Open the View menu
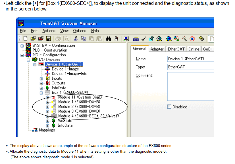The image size is (235, 164). click(64, 31)
